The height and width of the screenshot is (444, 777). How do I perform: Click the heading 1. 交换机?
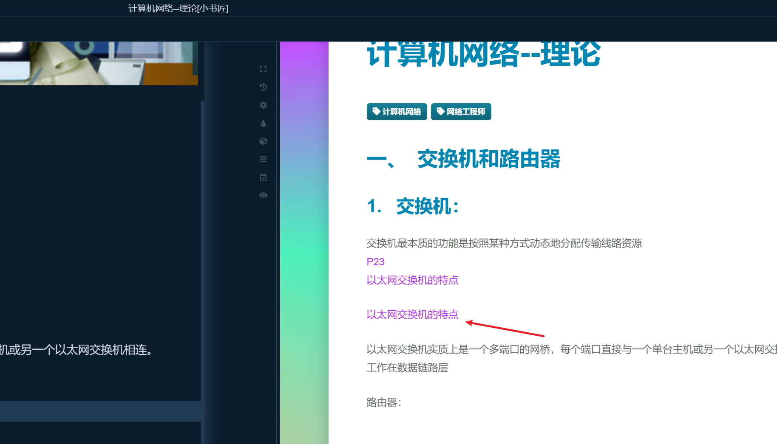pyautogui.click(x=412, y=207)
